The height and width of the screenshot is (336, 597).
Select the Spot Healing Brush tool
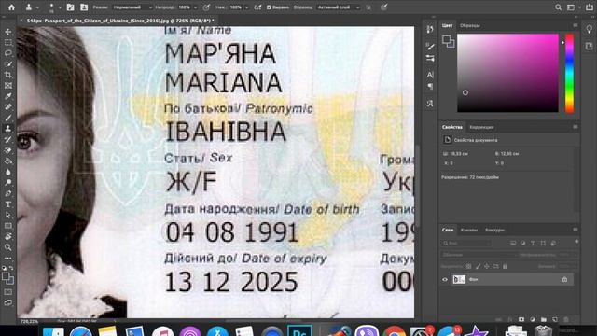[8, 107]
